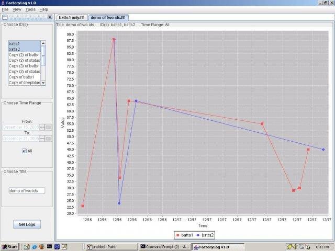This screenshot has width=335, height=251.
Task: Click the 20.0 value axis tick label
Action: click(70, 214)
